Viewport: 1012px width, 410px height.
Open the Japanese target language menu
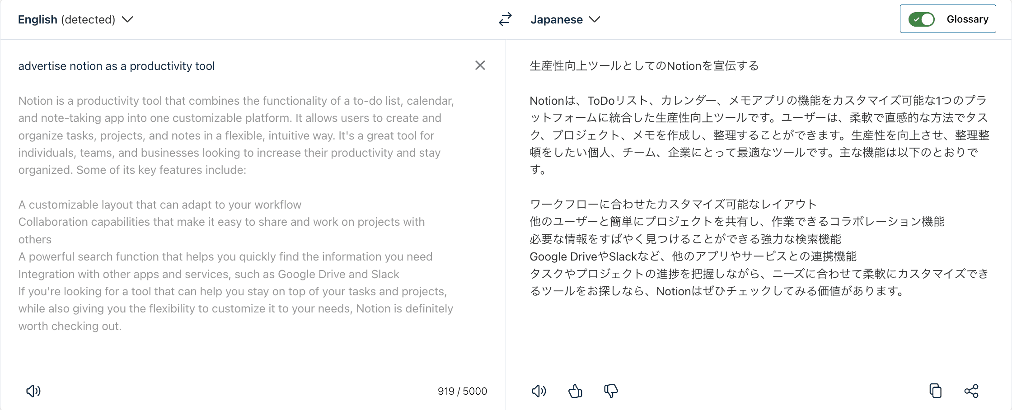557,19
